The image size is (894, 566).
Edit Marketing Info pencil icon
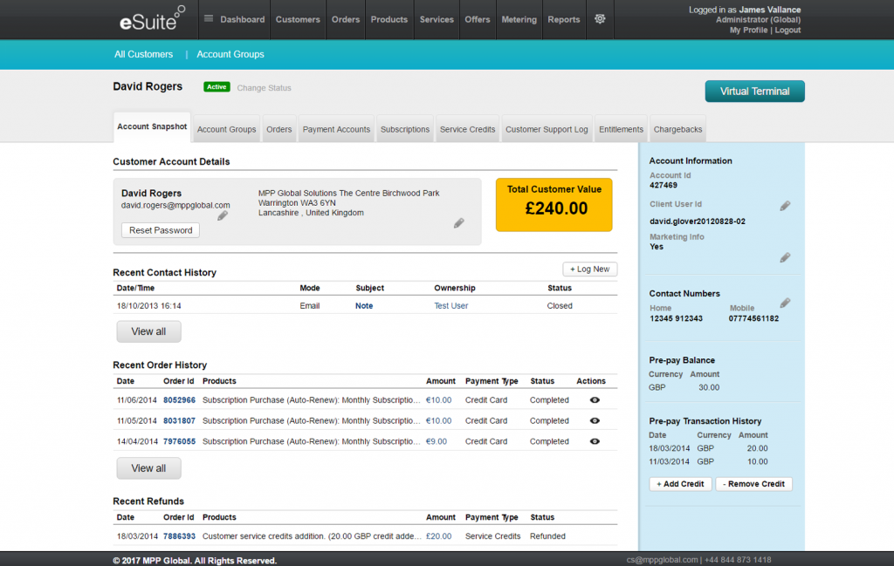785,257
